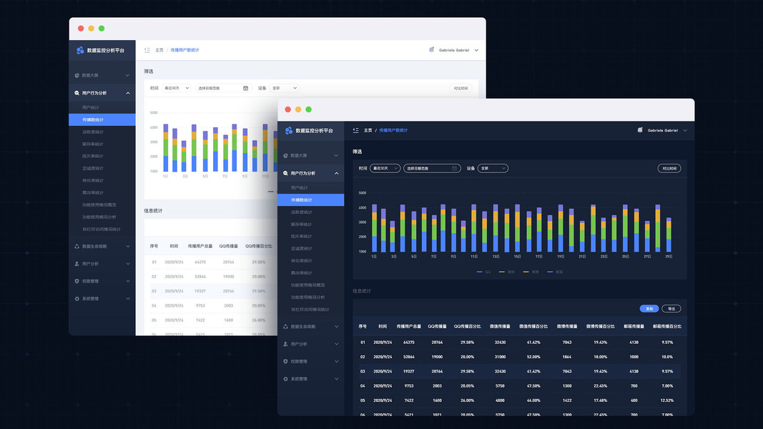The height and width of the screenshot is (429, 763).
Task: Click the platform logo icon in dark window
Action: tap(289, 130)
